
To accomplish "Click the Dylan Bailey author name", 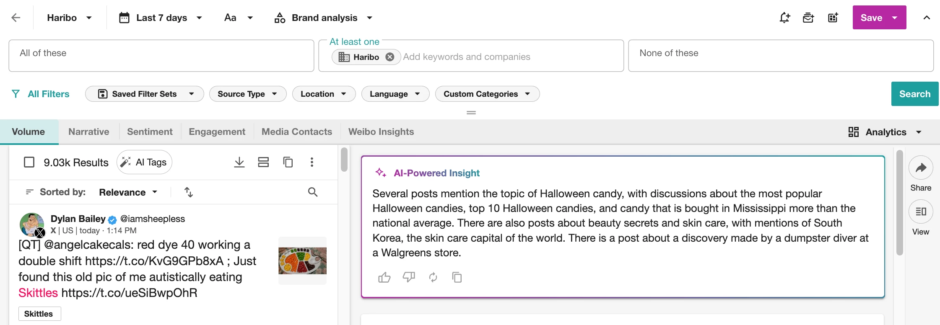I will click(78, 219).
